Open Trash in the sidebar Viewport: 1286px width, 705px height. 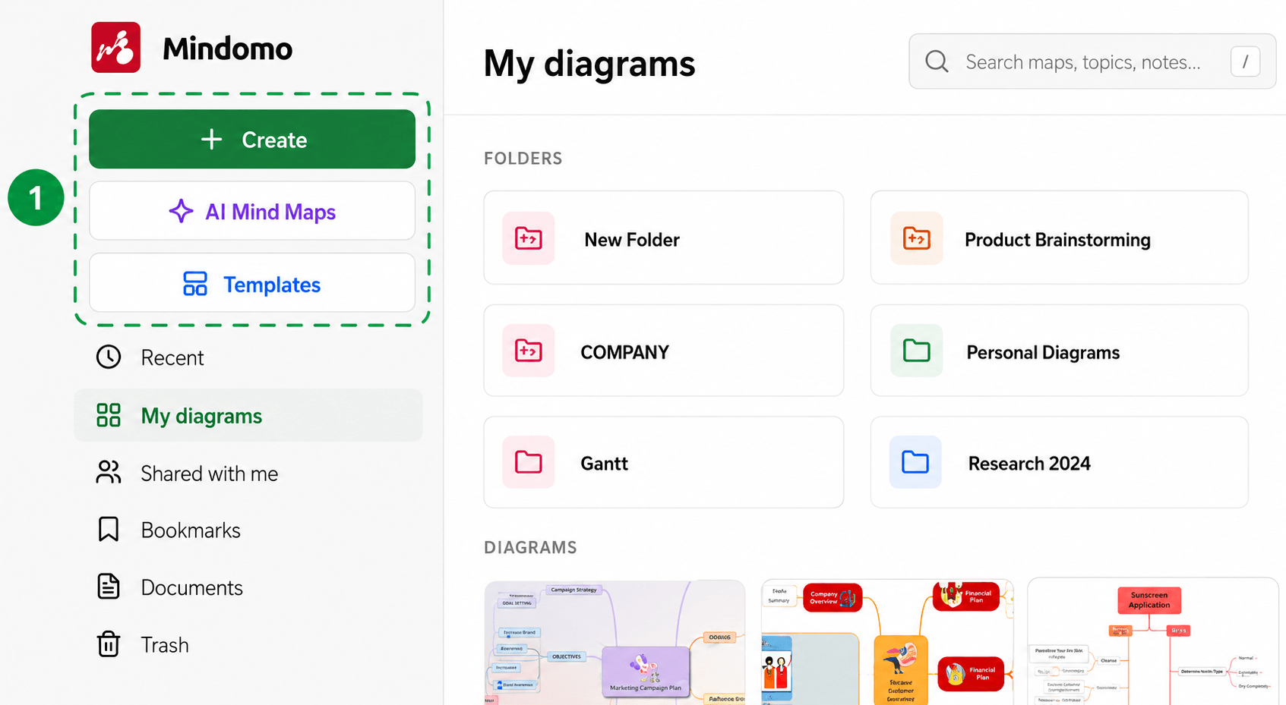pos(248,644)
